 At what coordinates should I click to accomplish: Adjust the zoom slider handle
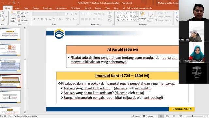point(193,116)
